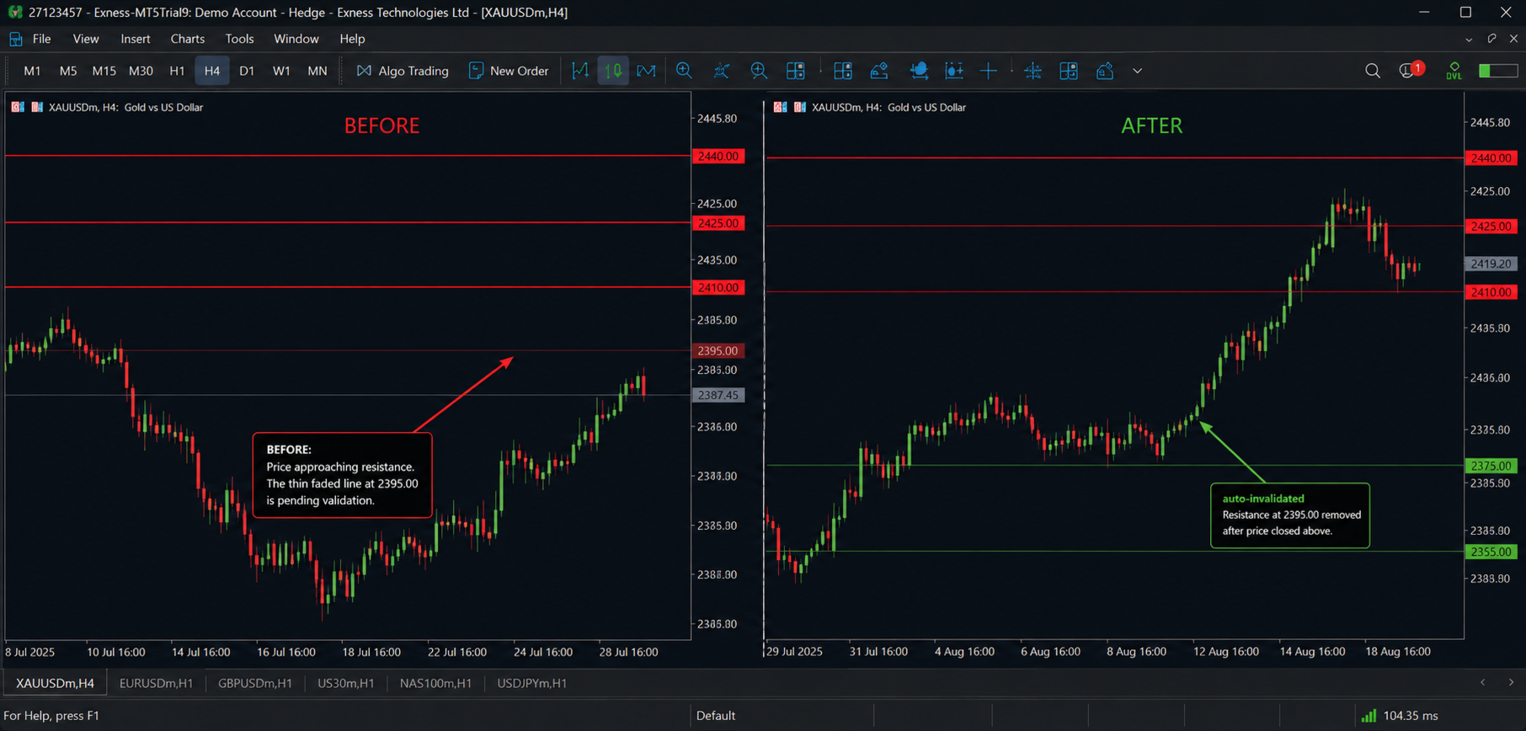Click the 2395.00 resistance price label
The height and width of the screenshot is (731, 1526).
point(718,350)
